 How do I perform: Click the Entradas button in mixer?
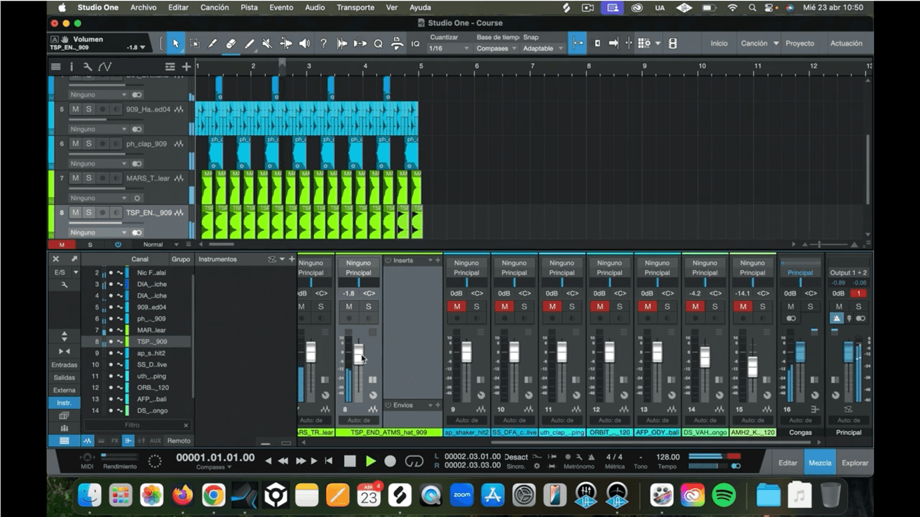64,365
